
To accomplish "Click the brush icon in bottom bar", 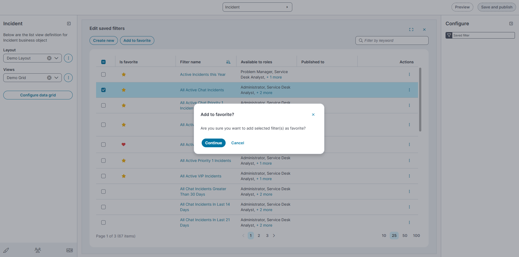I will click(6, 250).
